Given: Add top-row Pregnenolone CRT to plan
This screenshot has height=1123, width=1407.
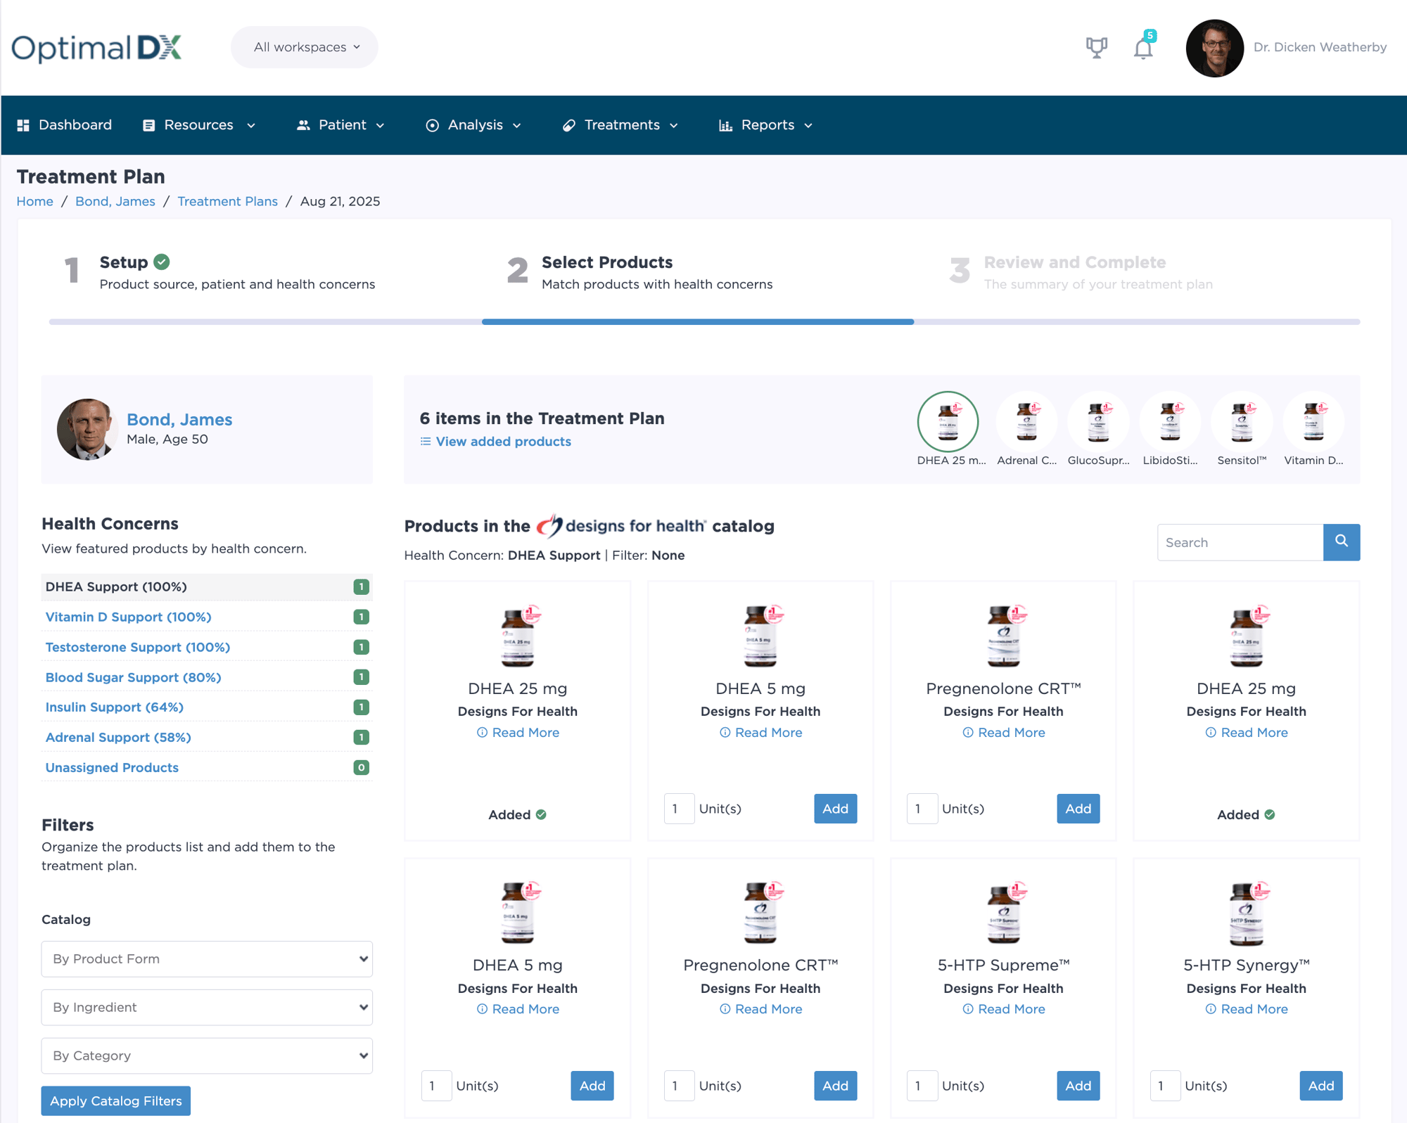Looking at the screenshot, I should tap(1078, 809).
